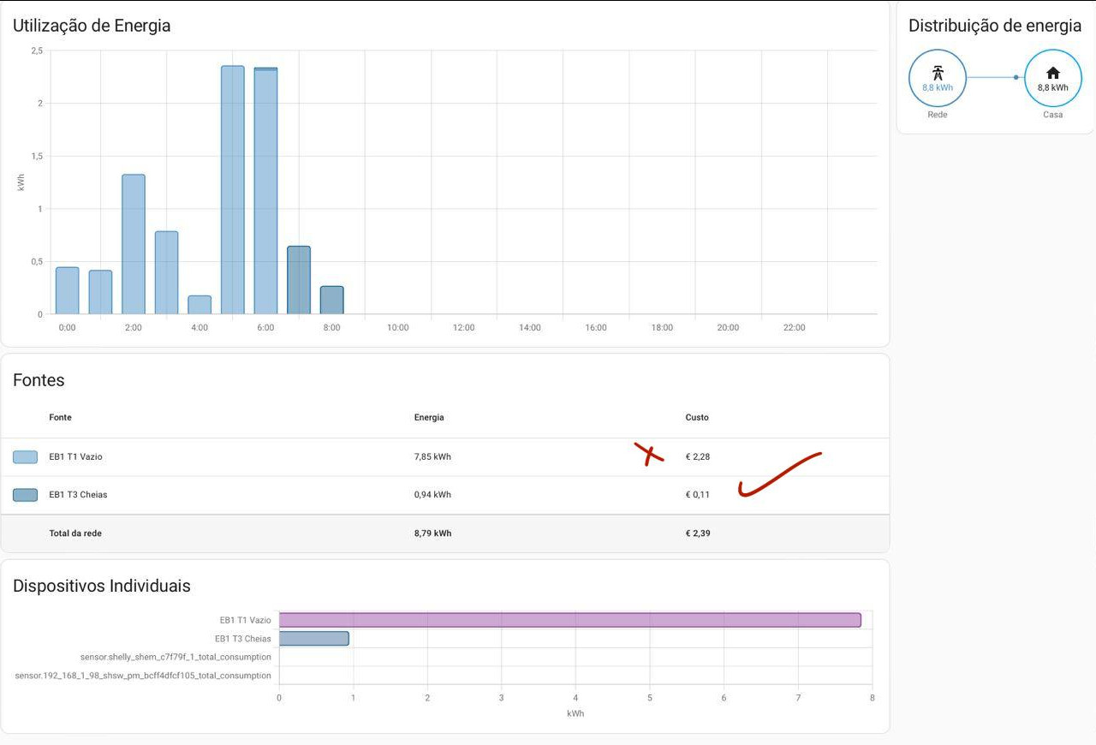Click the dark-blue EB1 T3 Cheias swatch
This screenshot has height=745, width=1096.
click(x=25, y=495)
